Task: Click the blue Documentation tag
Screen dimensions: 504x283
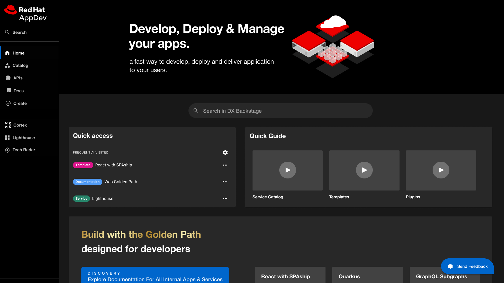Action: (x=88, y=182)
